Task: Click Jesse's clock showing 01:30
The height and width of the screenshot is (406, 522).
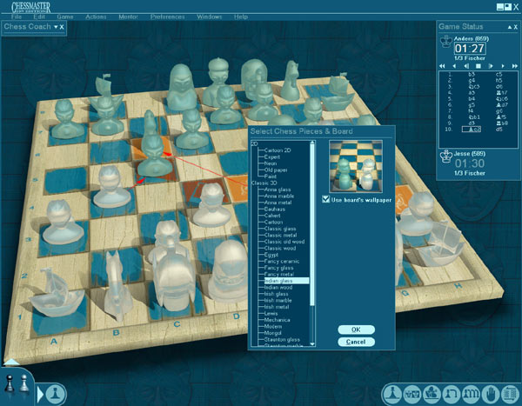Action: click(x=470, y=163)
